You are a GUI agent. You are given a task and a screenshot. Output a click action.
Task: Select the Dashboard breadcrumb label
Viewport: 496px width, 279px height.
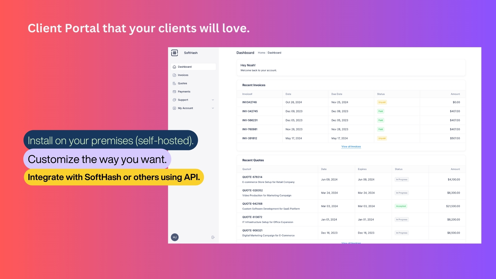274,53
